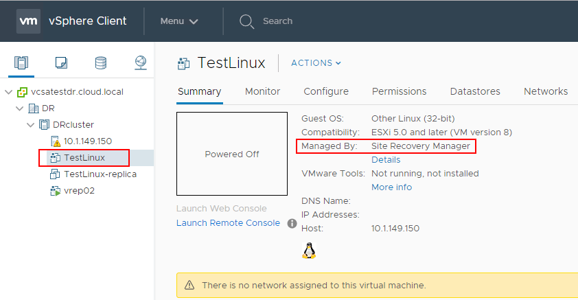Image resolution: width=578 pixels, height=300 pixels.
Task: Click the DR datacenter icon
Action: coord(34,108)
